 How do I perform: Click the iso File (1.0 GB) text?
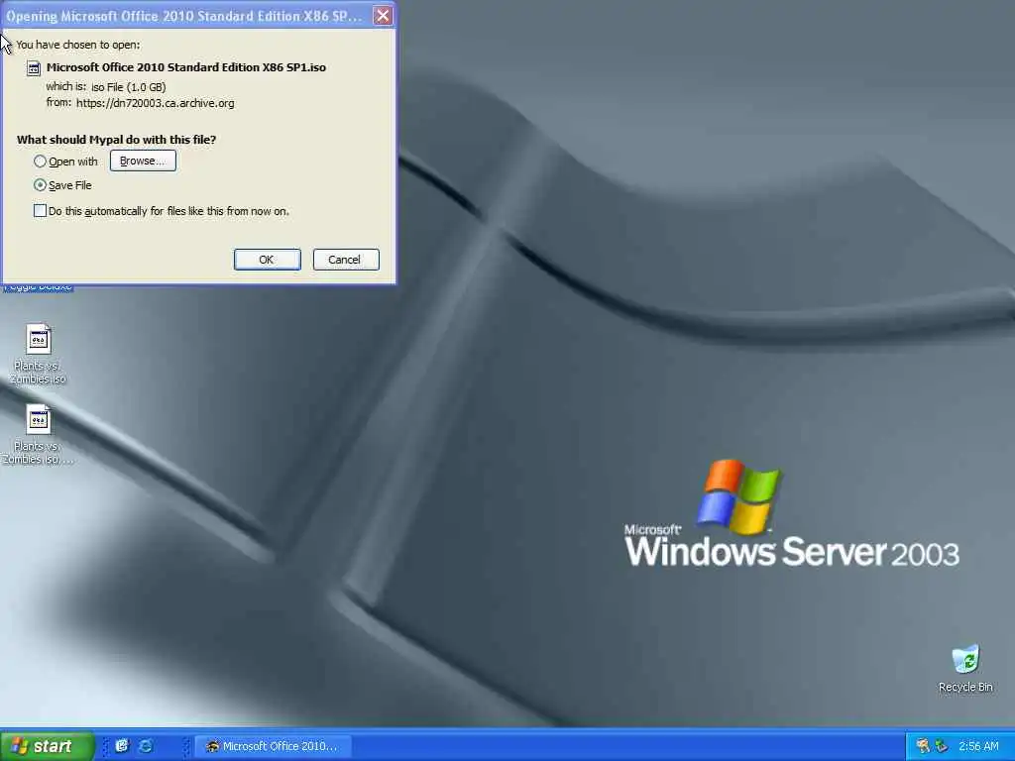[129, 87]
